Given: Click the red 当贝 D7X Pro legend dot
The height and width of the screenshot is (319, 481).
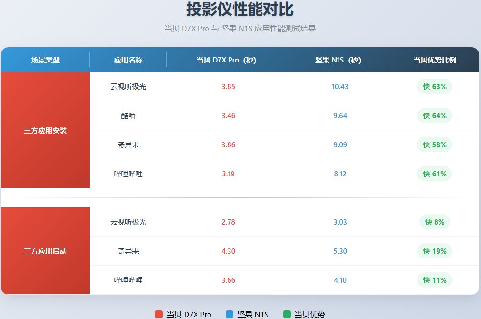Looking at the screenshot, I should (x=160, y=314).
